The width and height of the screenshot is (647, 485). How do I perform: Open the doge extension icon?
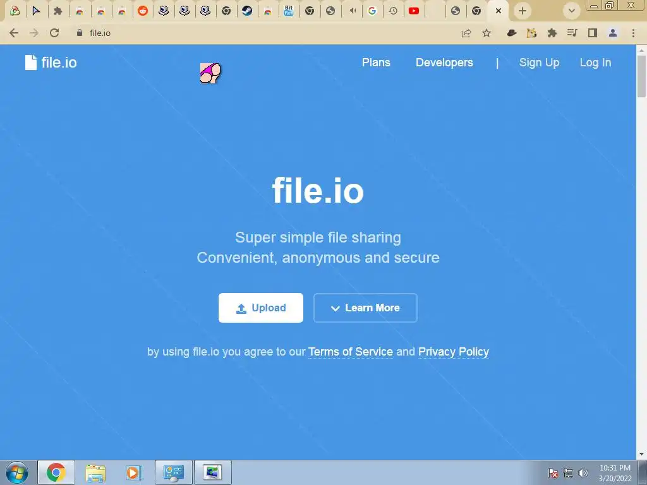click(x=531, y=33)
